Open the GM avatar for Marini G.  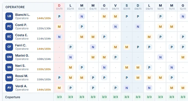(x=9, y=57)
